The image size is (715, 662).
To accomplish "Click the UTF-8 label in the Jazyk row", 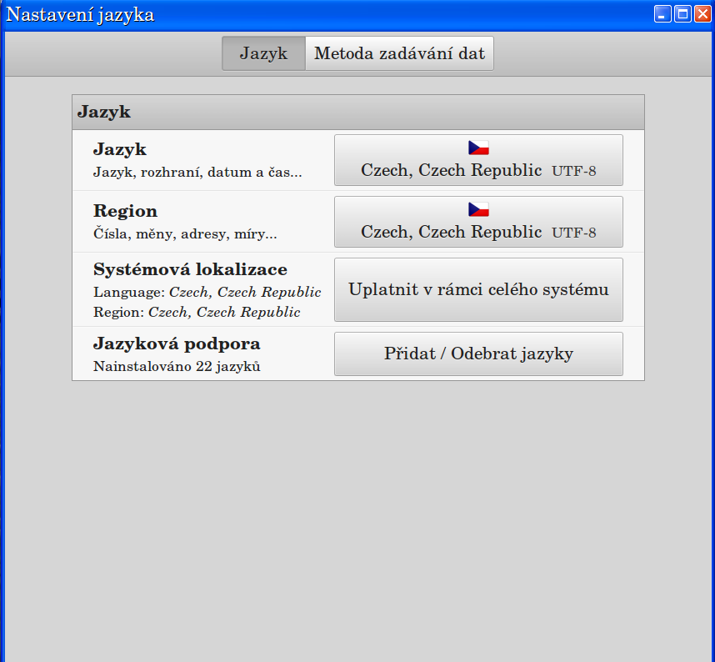I will [573, 171].
